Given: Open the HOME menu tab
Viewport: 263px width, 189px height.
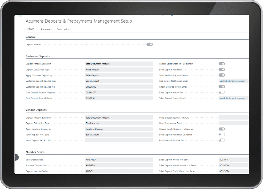Looking at the screenshot, I should 31,29.
